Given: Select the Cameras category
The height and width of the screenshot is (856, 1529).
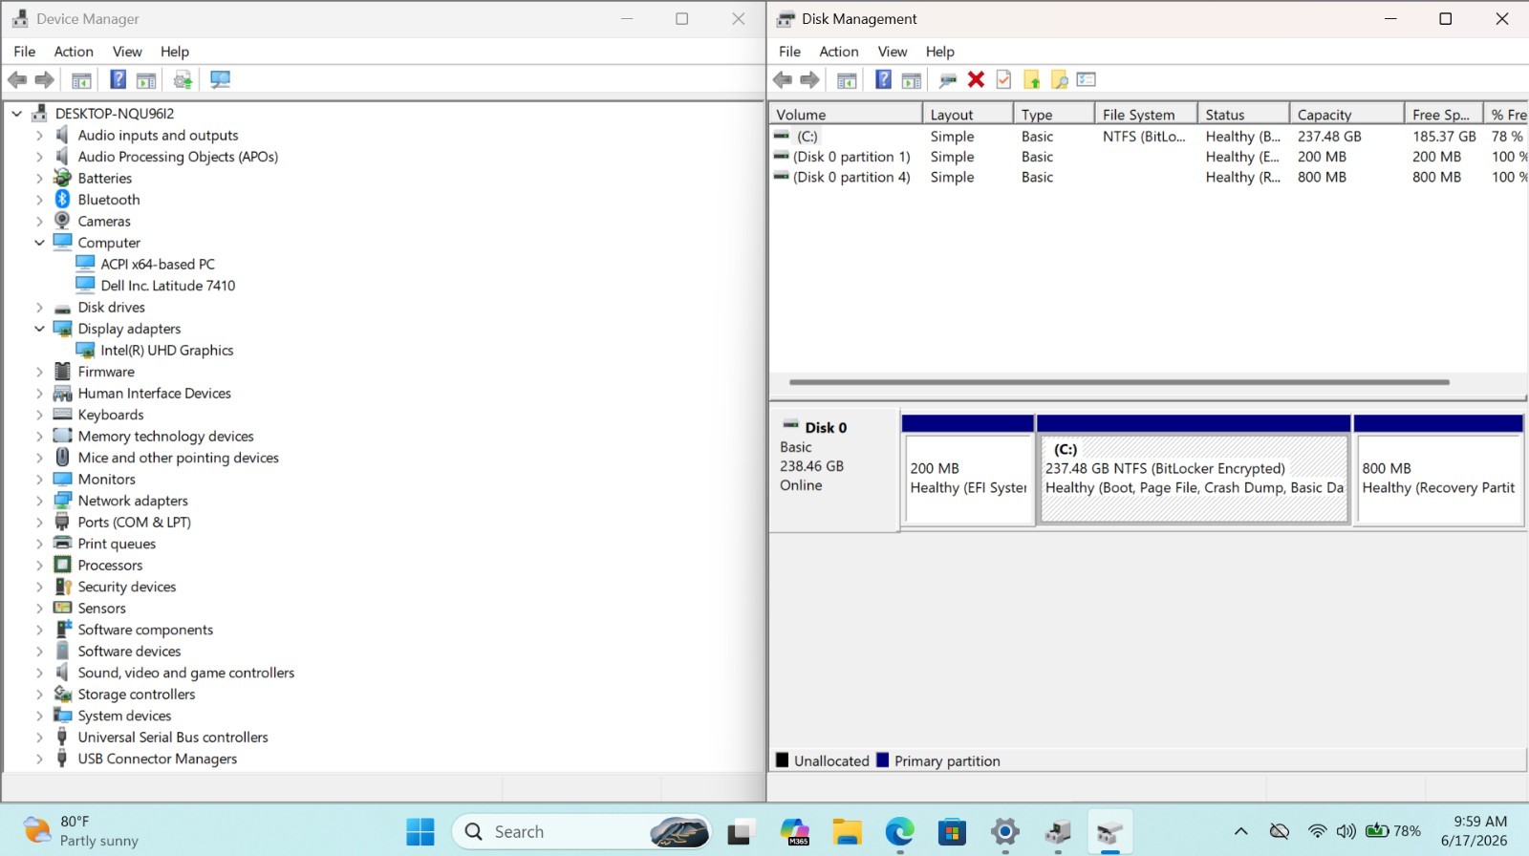Looking at the screenshot, I should (x=104, y=222).
